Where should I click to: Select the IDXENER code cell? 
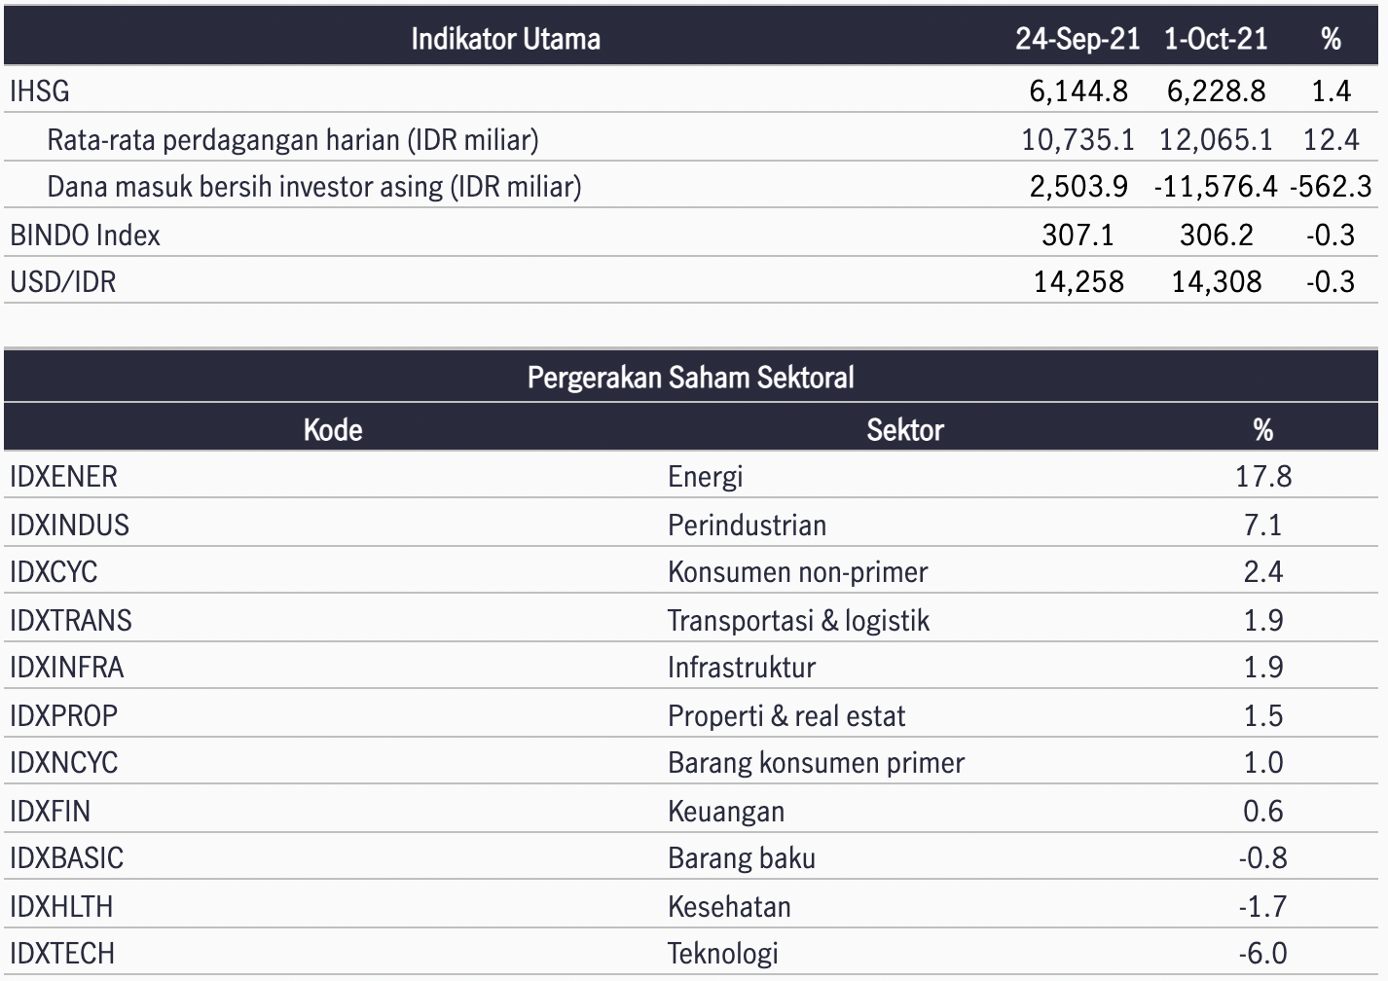(63, 477)
